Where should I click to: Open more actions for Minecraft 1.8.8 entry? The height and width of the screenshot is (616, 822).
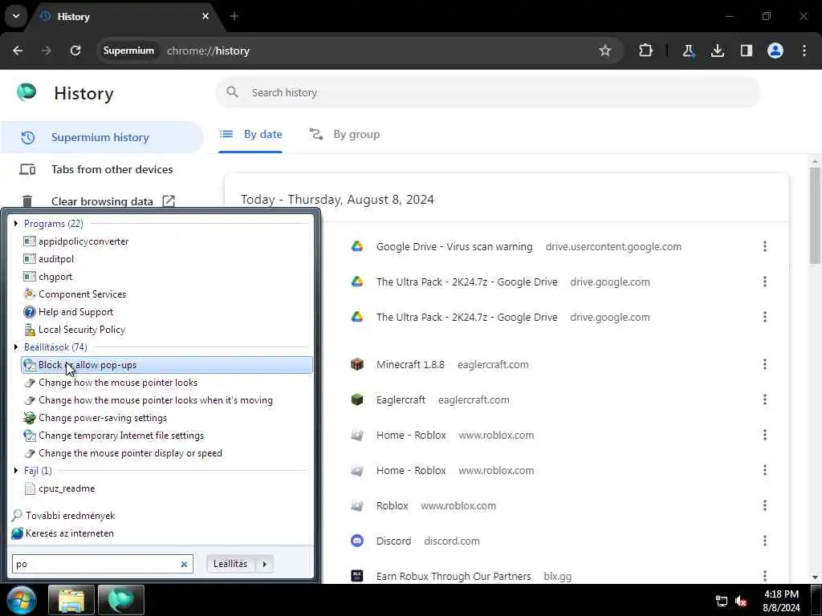point(765,364)
